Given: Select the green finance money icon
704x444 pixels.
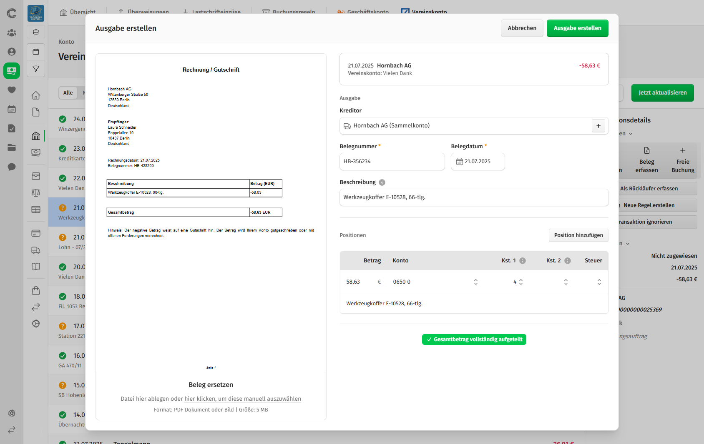Looking at the screenshot, I should pos(12,71).
